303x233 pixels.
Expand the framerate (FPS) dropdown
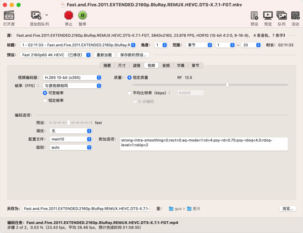point(72,86)
